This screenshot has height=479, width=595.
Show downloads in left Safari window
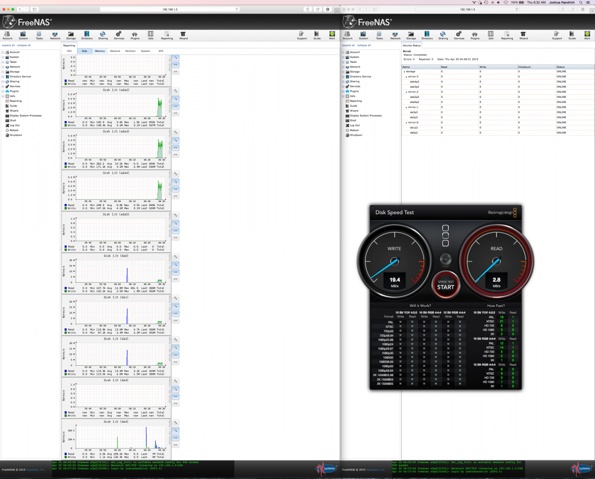[328, 9]
